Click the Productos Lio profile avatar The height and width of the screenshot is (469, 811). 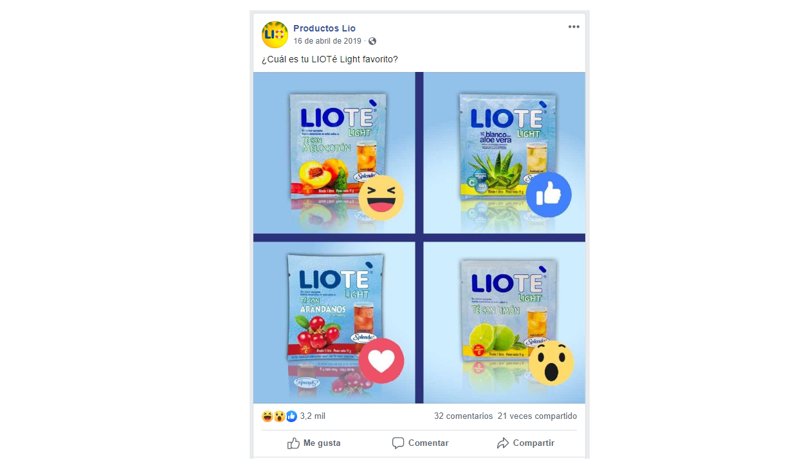[x=275, y=35]
